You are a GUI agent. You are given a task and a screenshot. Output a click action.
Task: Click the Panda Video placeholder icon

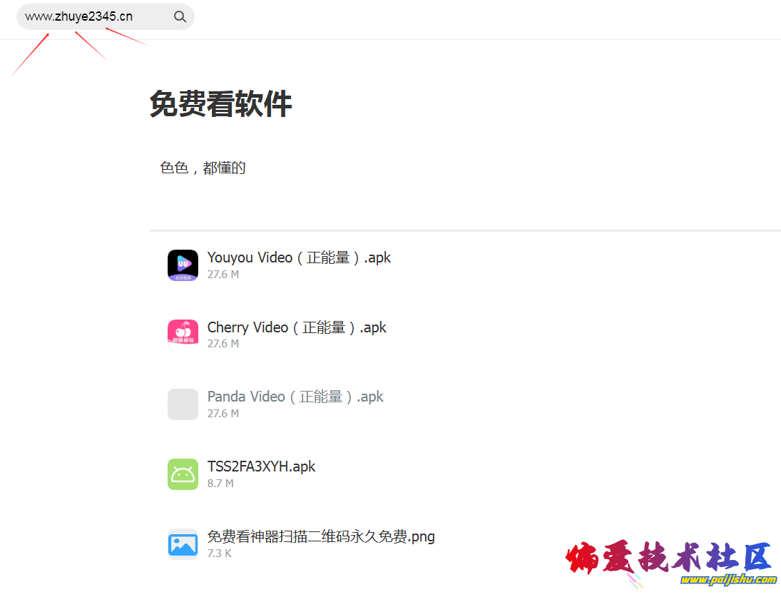[183, 404]
